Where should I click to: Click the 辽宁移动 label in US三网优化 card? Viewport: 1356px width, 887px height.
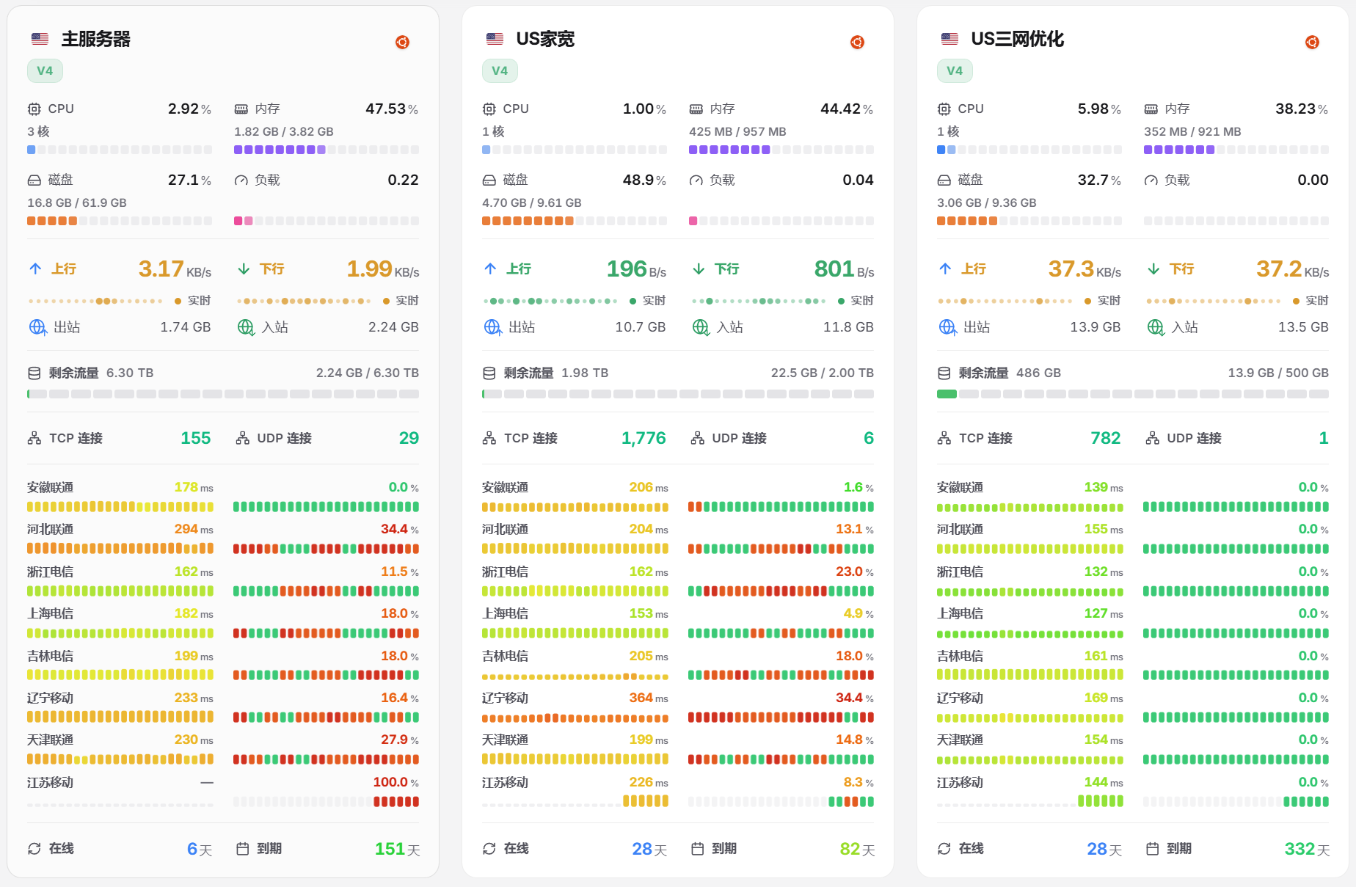(x=960, y=698)
